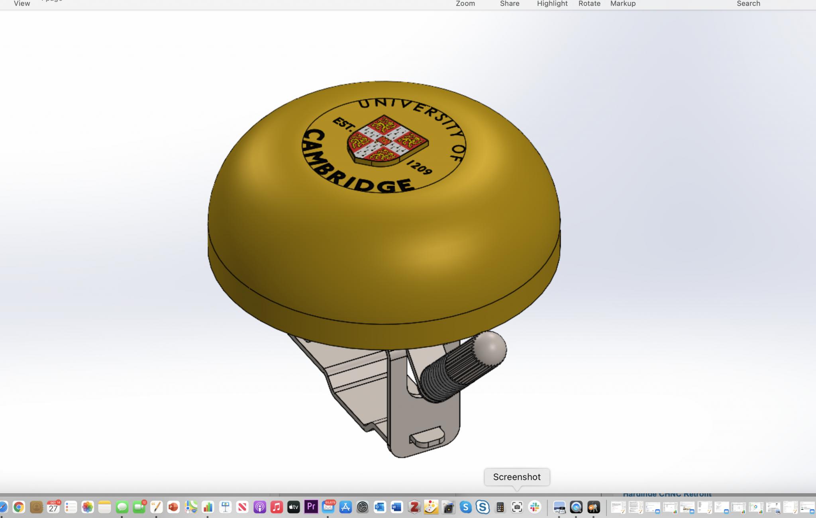Open Calendar icon showing Oct 27
Image resolution: width=816 pixels, height=518 pixels.
tap(53, 507)
